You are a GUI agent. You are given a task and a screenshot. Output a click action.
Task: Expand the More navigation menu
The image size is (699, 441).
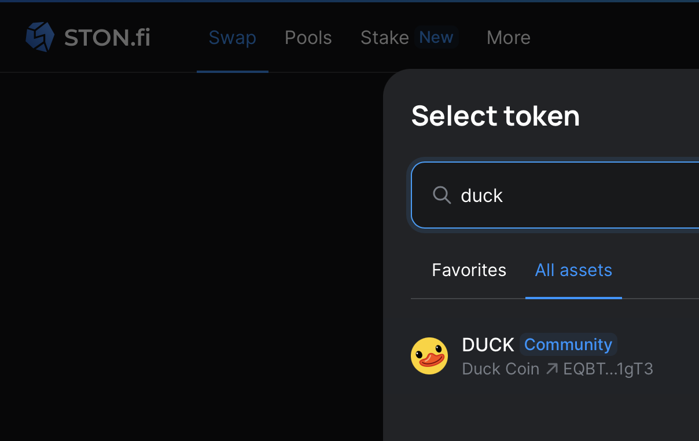coord(508,38)
